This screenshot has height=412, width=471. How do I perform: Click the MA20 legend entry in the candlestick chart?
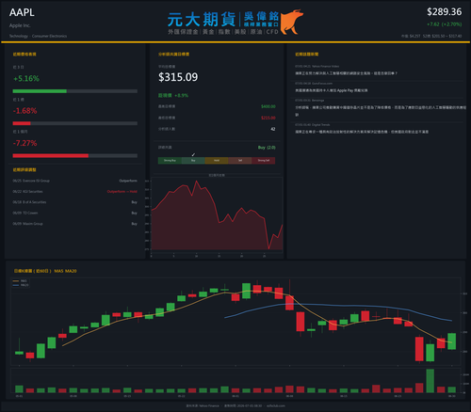tap(21, 285)
